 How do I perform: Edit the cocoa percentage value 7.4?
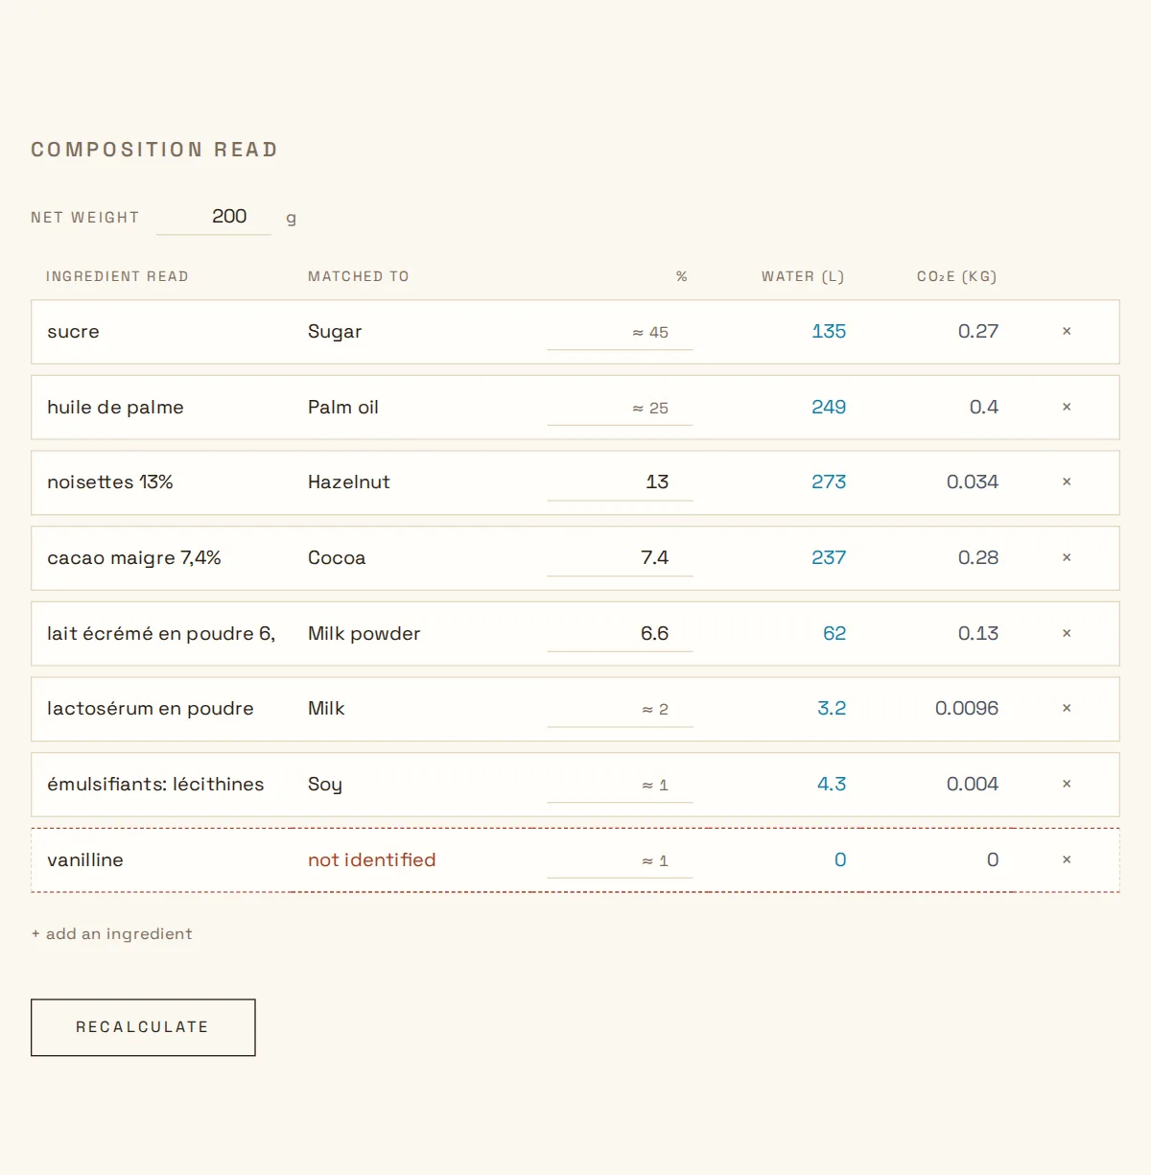tap(620, 558)
